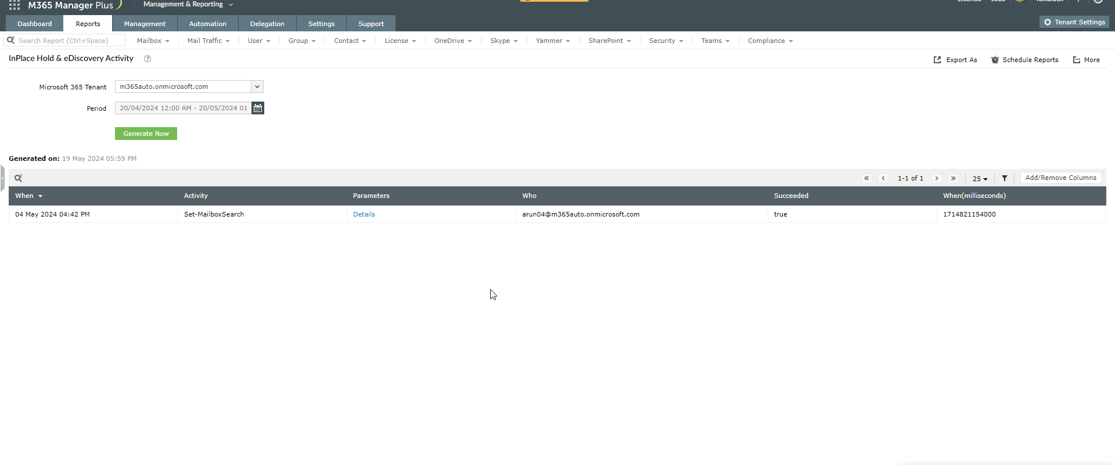Go to the first page of results
The height and width of the screenshot is (465, 1115).
point(866,178)
